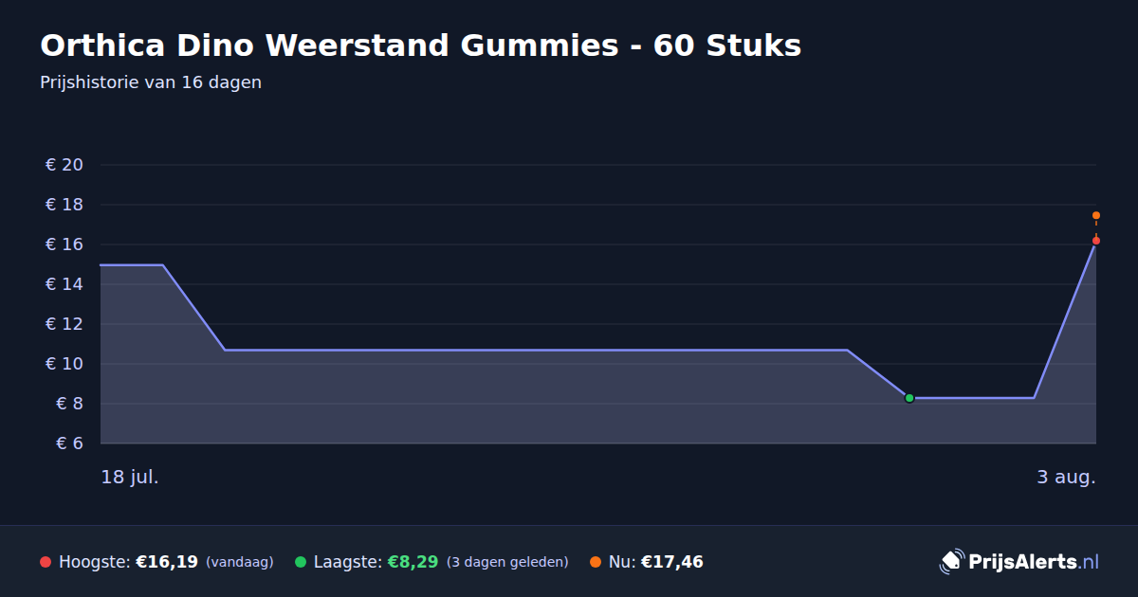Click the red Hoogste legend dot
The image size is (1138, 597).
(x=46, y=562)
